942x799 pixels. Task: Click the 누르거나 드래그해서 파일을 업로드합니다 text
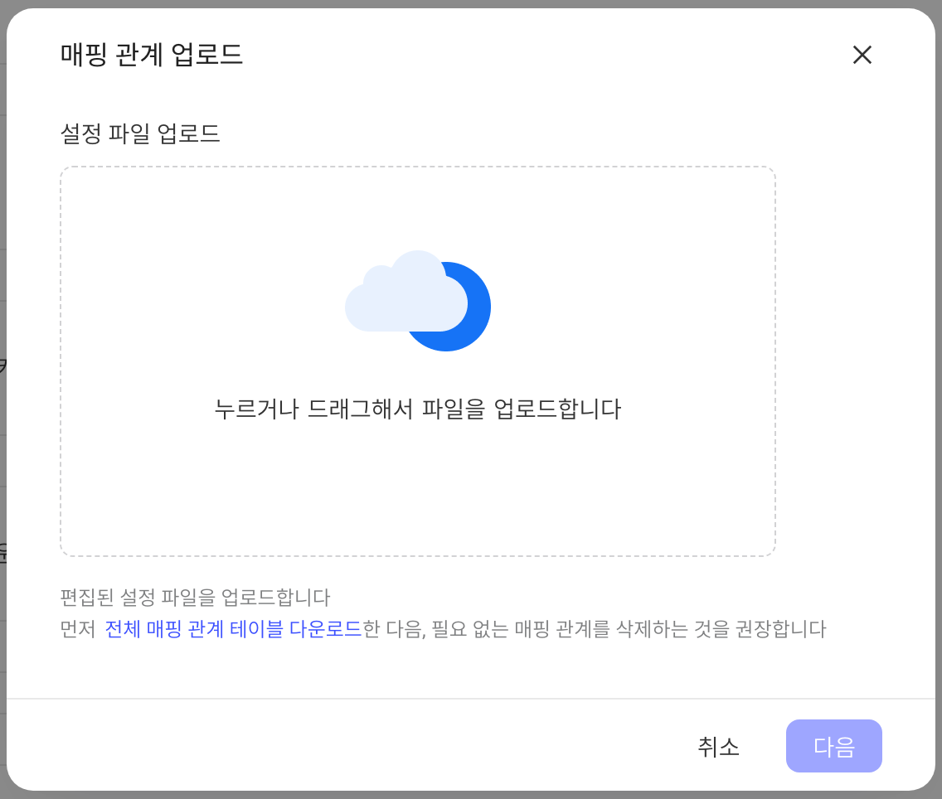pyautogui.click(x=418, y=409)
